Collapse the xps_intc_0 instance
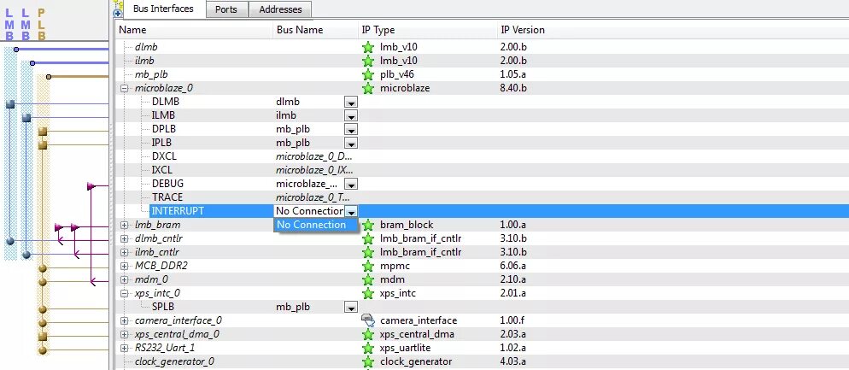849x370 pixels. pyautogui.click(x=124, y=293)
